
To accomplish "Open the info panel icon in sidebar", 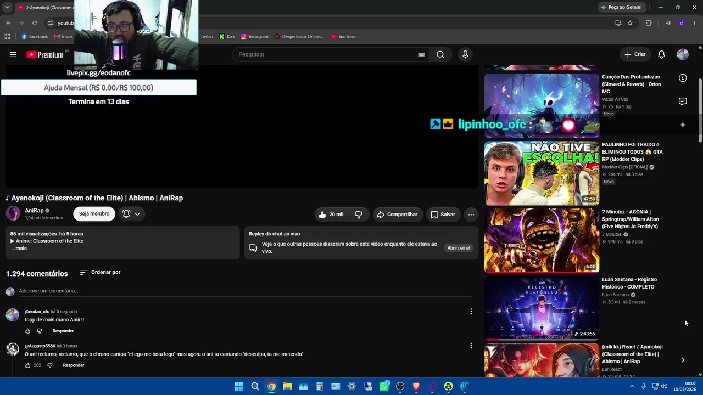I will pyautogui.click(x=683, y=78).
